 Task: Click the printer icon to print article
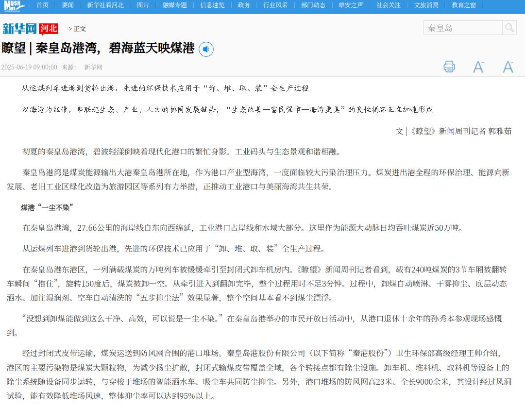(x=449, y=67)
